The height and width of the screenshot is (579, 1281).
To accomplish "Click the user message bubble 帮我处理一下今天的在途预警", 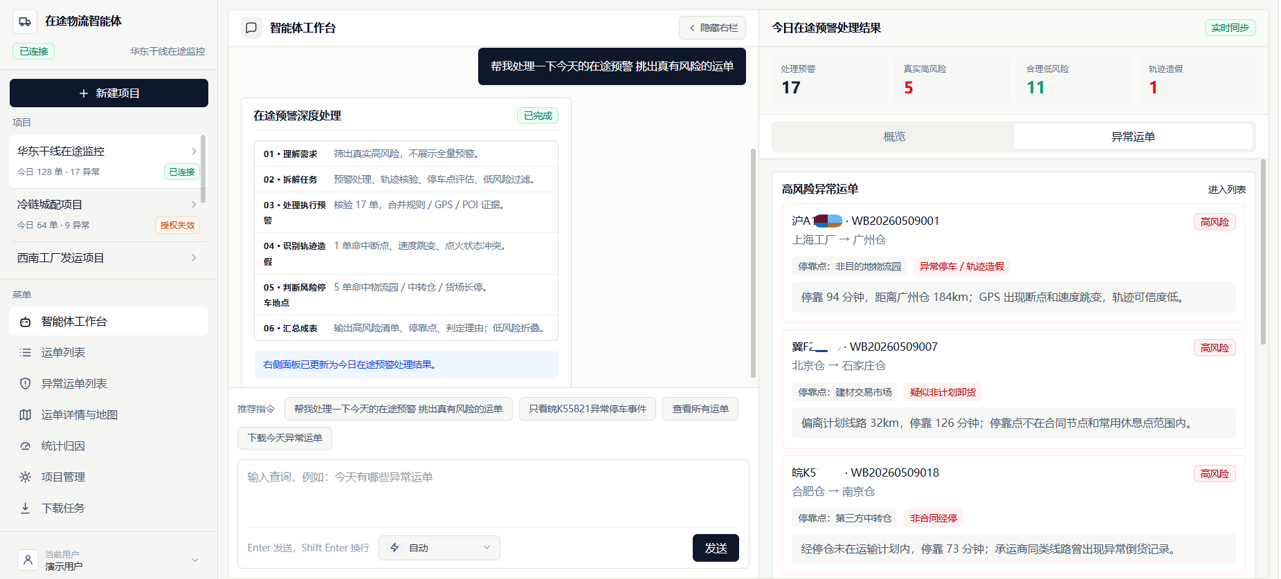I will 612,66.
